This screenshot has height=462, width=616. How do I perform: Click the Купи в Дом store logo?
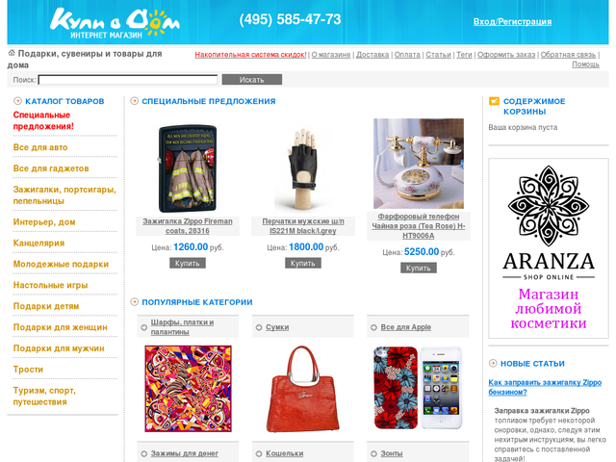(x=115, y=23)
